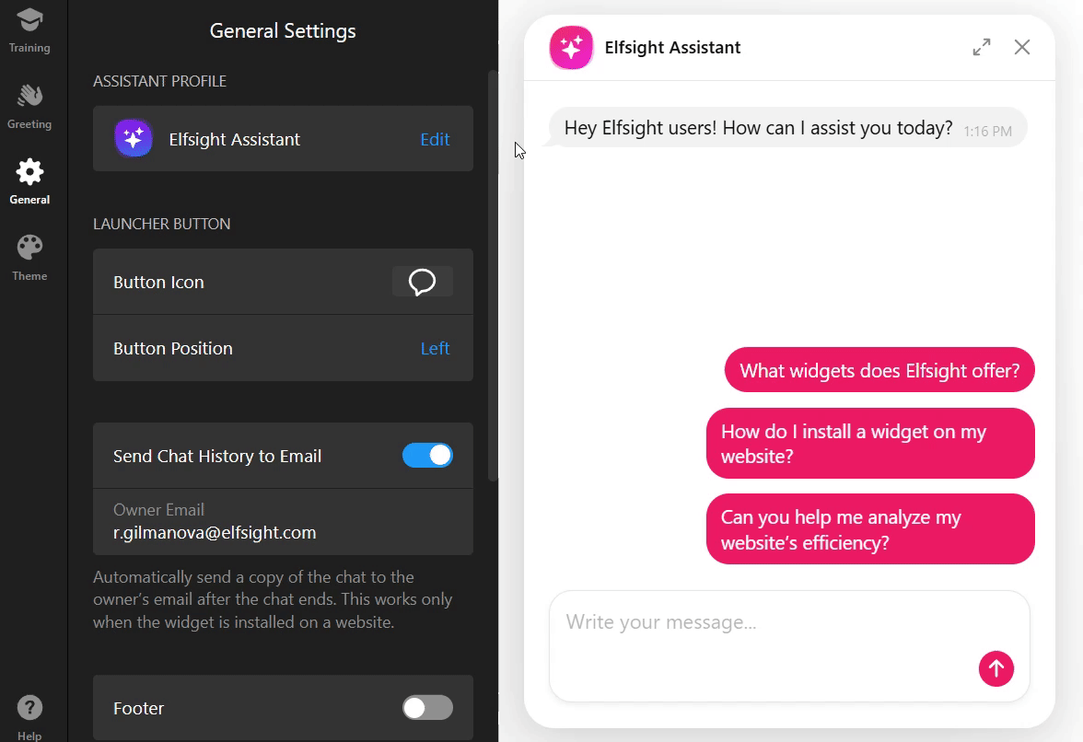Edit the Elfsight Assistant profile

pyautogui.click(x=435, y=139)
